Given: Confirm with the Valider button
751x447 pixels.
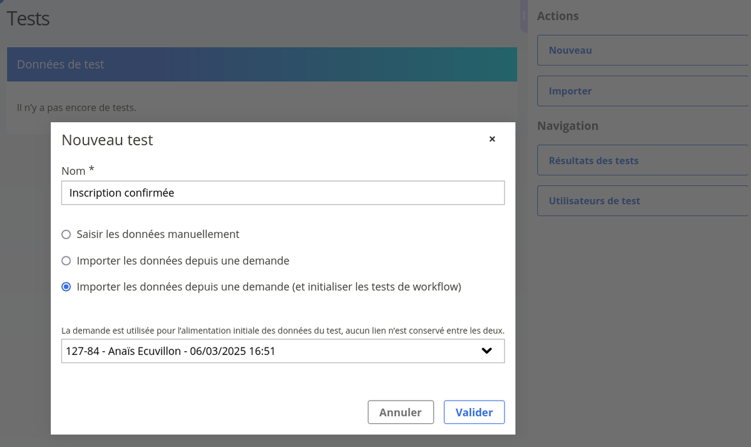Looking at the screenshot, I should 474,413.
